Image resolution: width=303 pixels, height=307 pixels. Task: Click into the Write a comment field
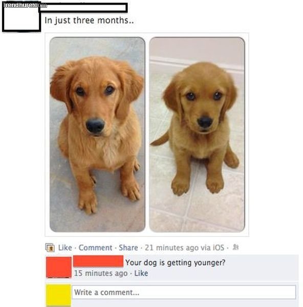click(x=184, y=292)
